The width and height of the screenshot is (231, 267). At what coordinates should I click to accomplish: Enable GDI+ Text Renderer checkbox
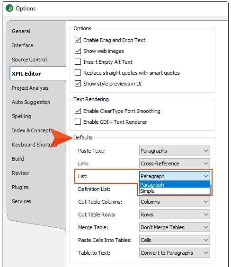[78, 122]
